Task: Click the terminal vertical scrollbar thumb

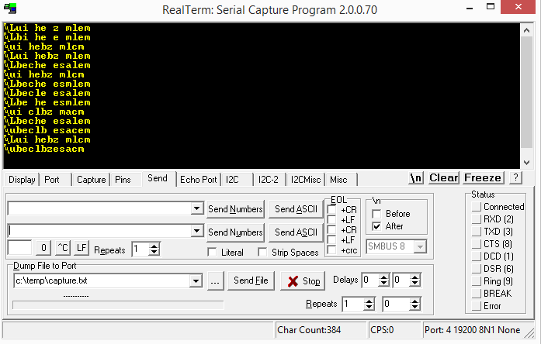Action: 526,92
